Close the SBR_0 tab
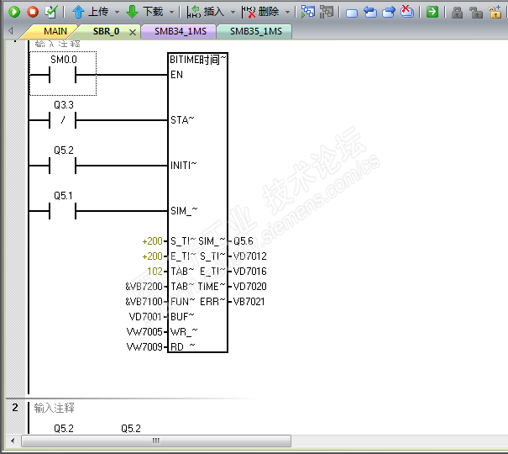 132,32
